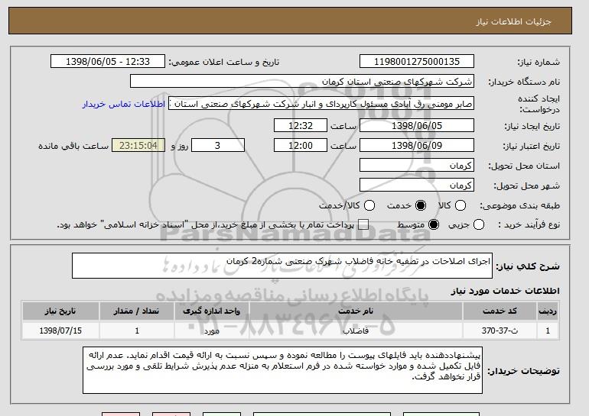
Task: Click the 12:32 creation time field
Action: (x=301, y=125)
